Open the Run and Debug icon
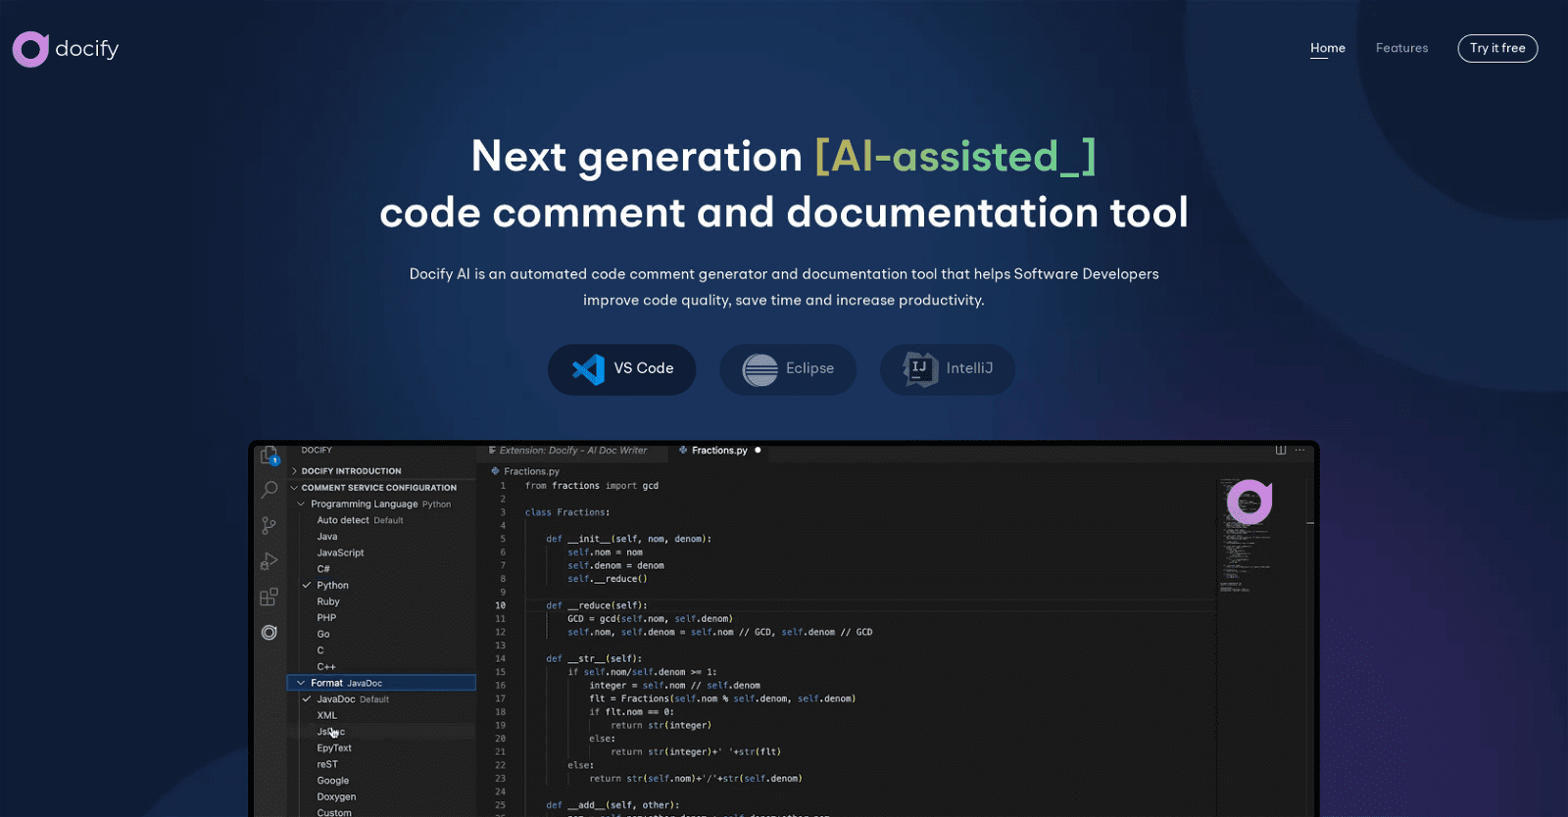This screenshot has height=817, width=1568. (x=269, y=561)
